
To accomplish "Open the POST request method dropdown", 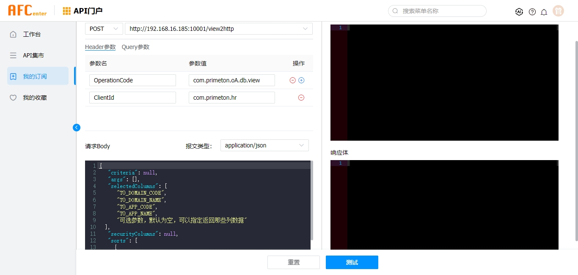I will coord(104,29).
